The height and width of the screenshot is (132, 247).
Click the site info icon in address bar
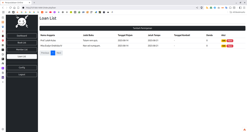click(23, 8)
